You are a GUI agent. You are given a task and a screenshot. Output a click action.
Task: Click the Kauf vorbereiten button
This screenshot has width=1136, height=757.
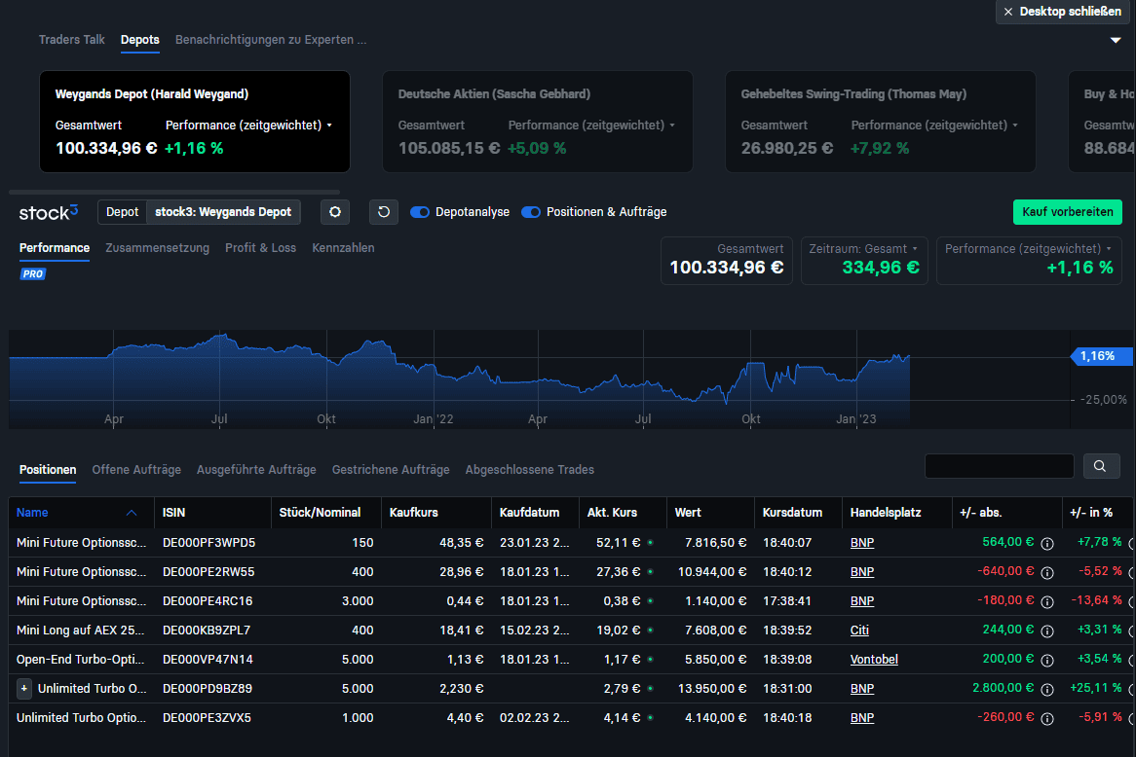[1067, 212]
